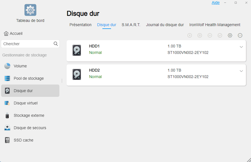The image size is (251, 162).
Task: Click the search magnifier icon
Action: click(56, 44)
